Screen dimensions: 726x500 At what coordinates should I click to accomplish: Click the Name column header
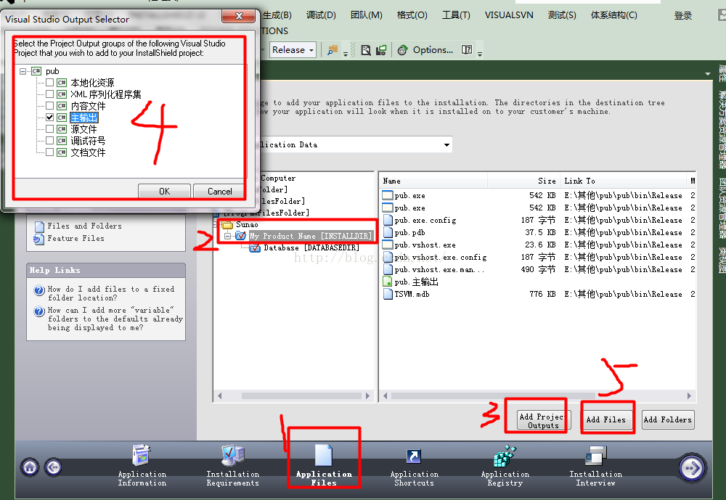pos(433,181)
